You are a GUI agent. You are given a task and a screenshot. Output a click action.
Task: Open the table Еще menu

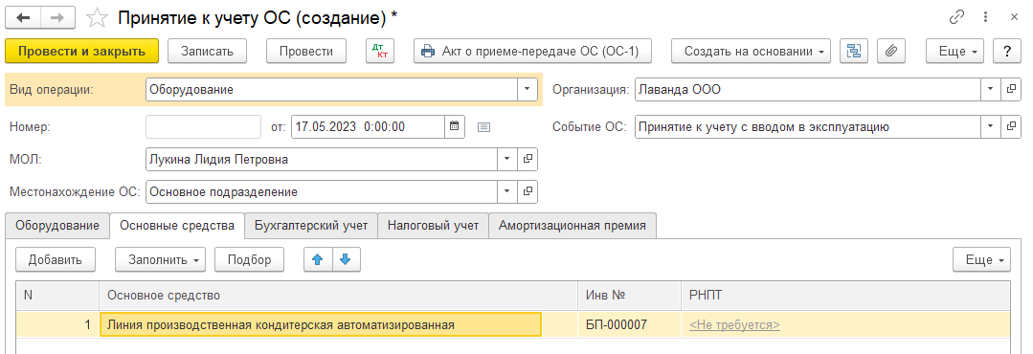click(981, 259)
